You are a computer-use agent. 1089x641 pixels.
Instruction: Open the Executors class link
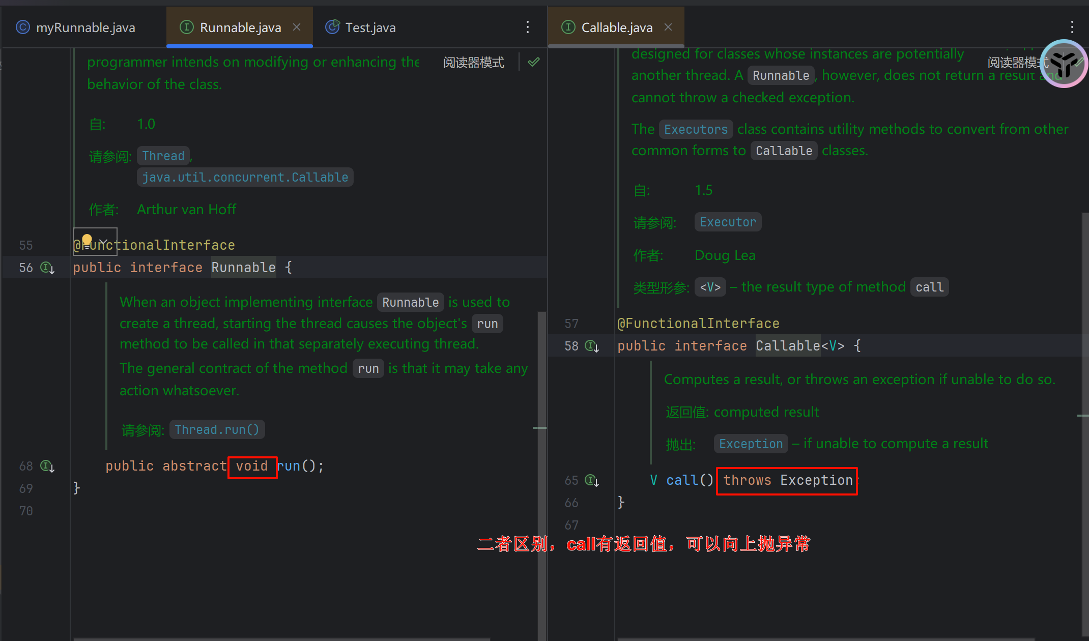[696, 129]
